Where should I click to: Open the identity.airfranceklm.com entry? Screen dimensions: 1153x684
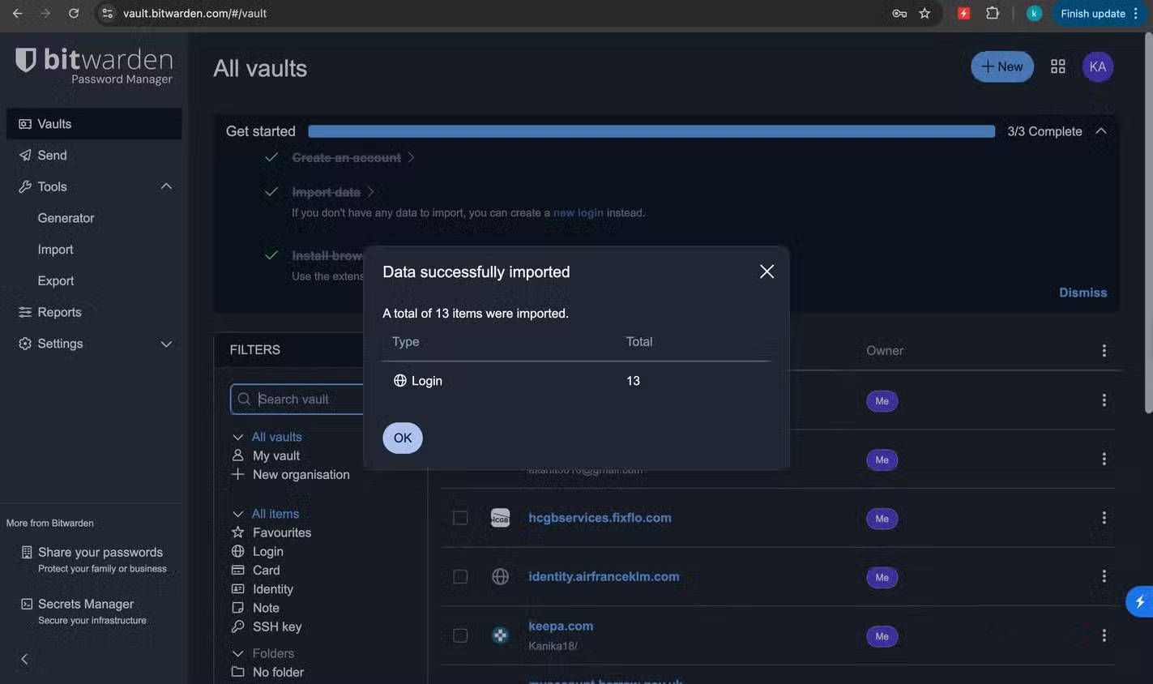604,576
